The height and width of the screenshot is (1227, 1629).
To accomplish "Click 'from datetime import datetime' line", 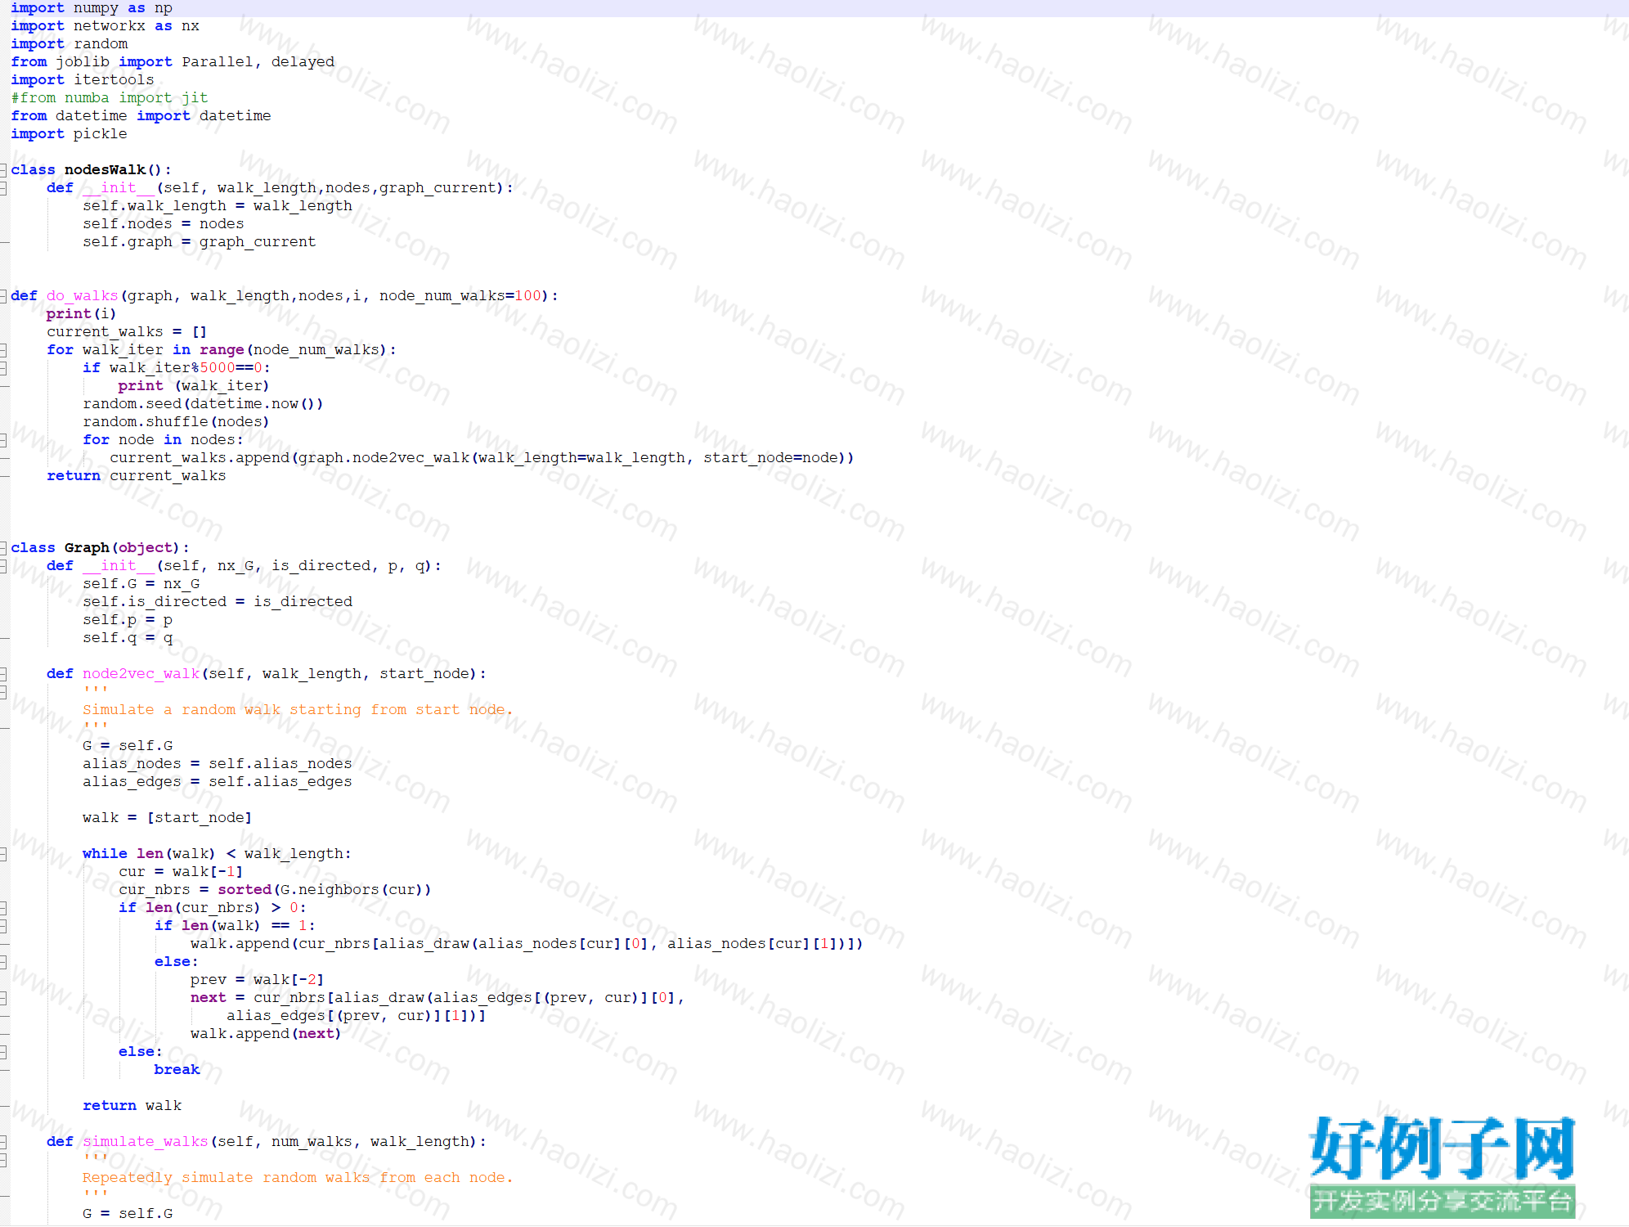I will 141,116.
